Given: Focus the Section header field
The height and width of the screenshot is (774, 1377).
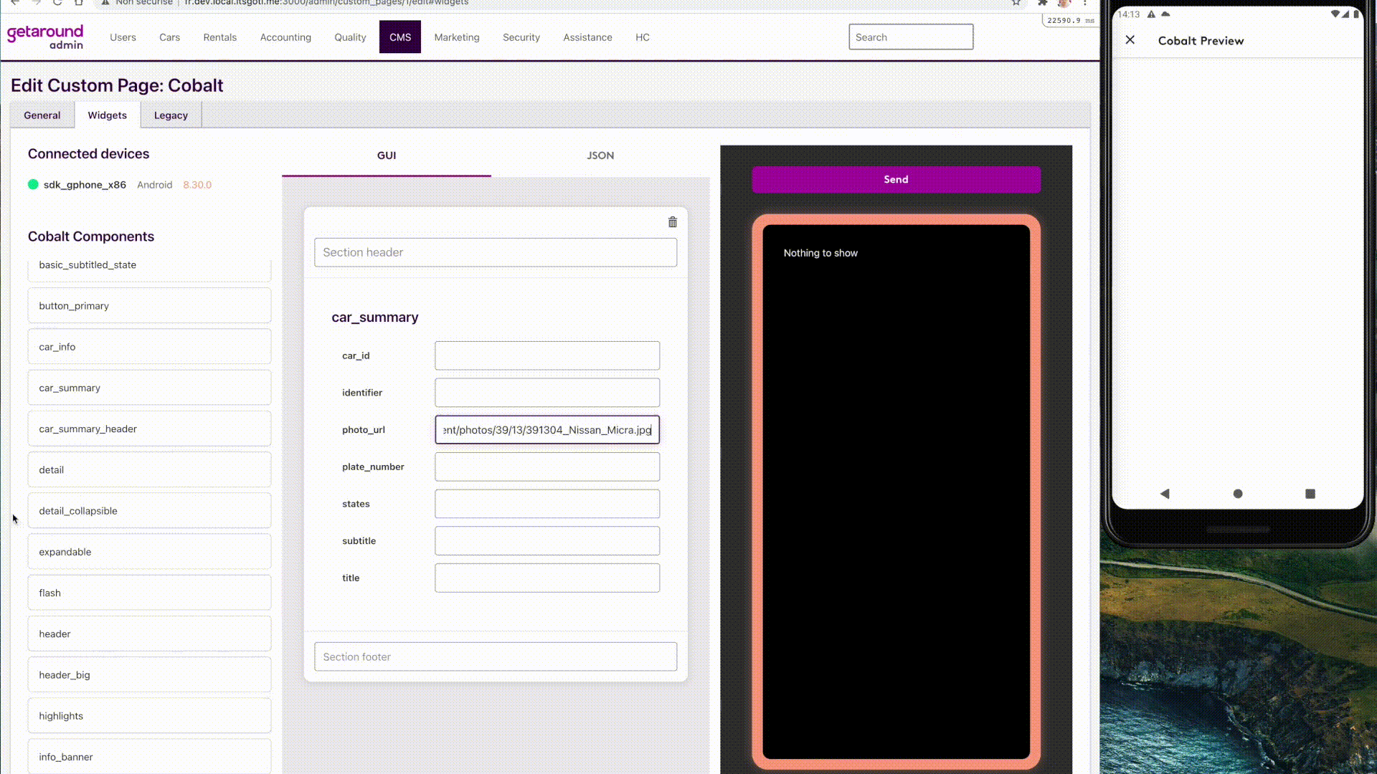Looking at the screenshot, I should pos(495,252).
